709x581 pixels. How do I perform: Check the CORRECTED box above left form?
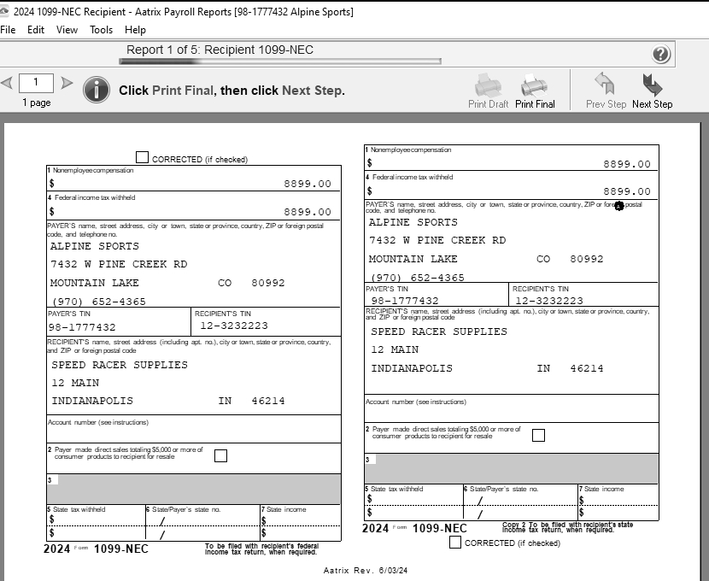click(x=142, y=157)
